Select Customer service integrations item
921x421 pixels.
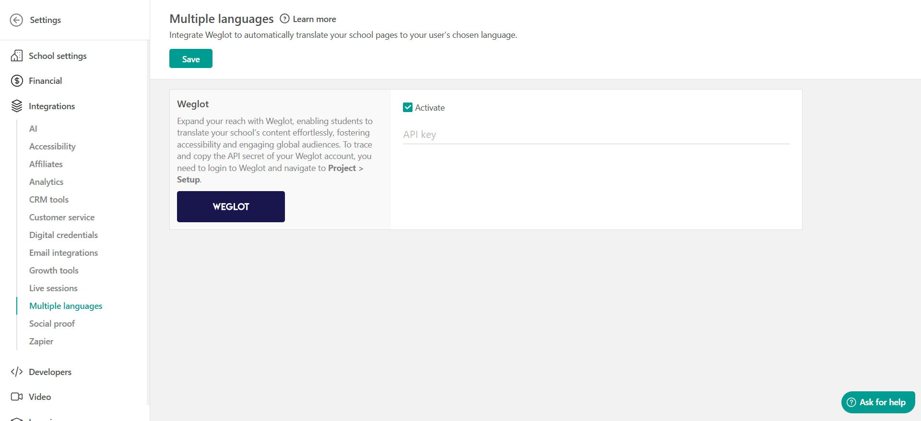tap(62, 217)
